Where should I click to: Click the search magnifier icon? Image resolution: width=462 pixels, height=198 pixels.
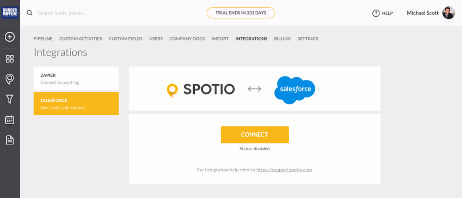pos(30,13)
